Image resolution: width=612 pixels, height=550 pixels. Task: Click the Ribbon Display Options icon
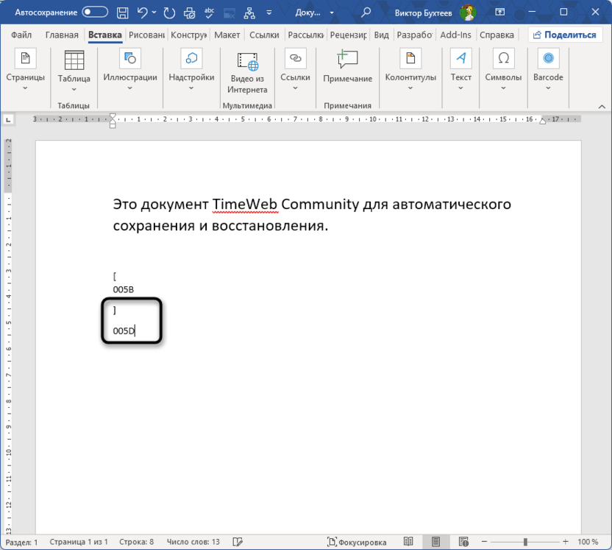[x=500, y=12]
